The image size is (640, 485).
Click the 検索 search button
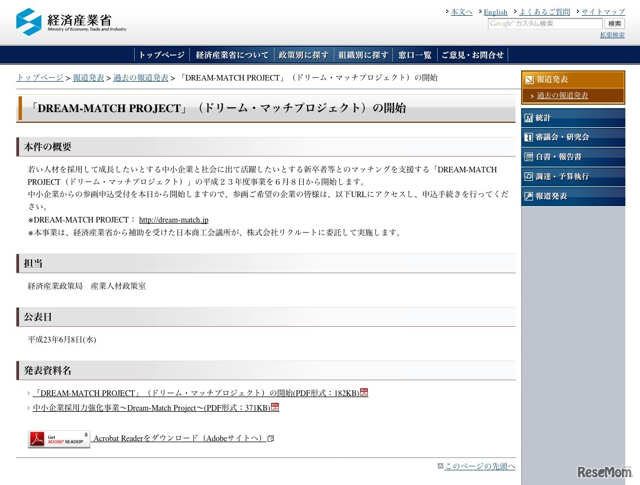[614, 24]
